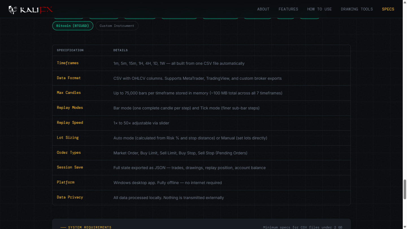Click 'Minimum specs for CSV files' note

pos(303,227)
